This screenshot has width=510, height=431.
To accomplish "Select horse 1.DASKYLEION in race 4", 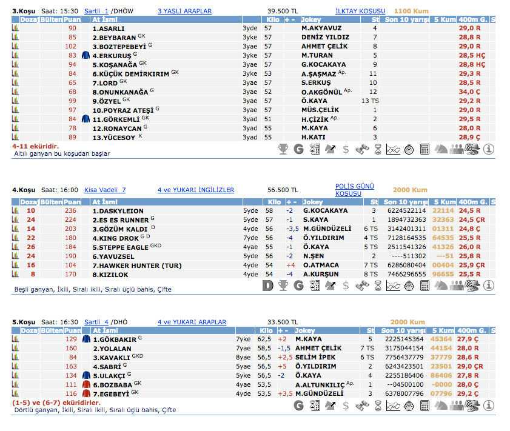I will tap(118, 211).
